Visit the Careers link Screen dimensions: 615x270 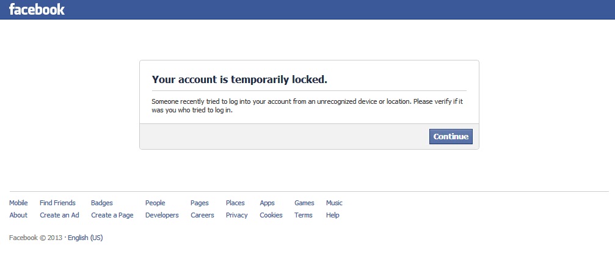(202, 215)
